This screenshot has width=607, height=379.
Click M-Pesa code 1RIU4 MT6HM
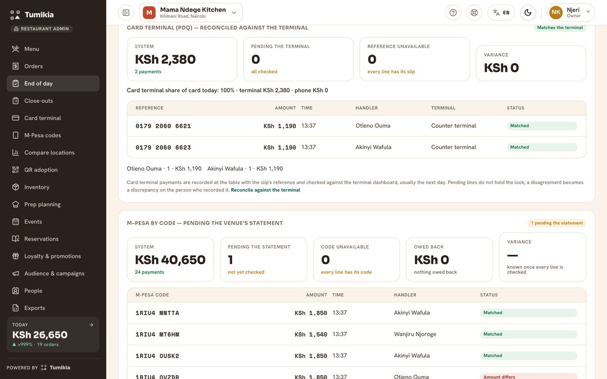point(157,335)
